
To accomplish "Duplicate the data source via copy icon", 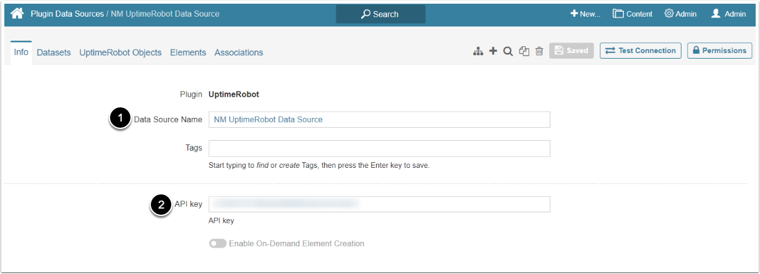I will click(524, 51).
